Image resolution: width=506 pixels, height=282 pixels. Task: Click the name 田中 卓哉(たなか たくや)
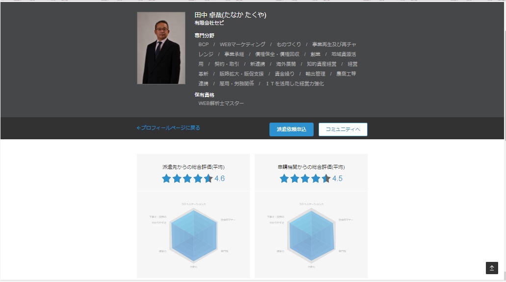230,15
